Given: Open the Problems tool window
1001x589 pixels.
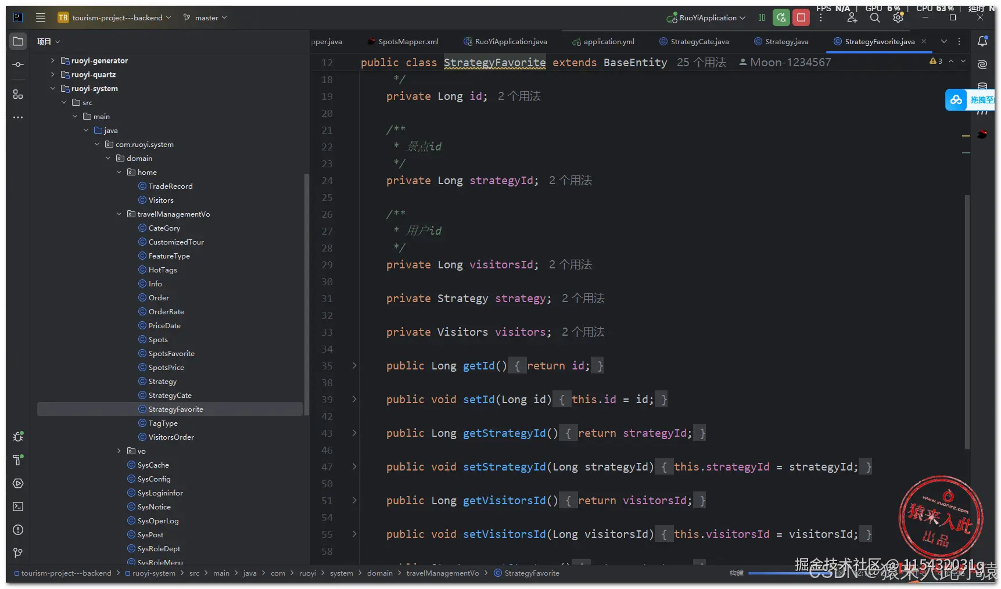Looking at the screenshot, I should pos(18,530).
